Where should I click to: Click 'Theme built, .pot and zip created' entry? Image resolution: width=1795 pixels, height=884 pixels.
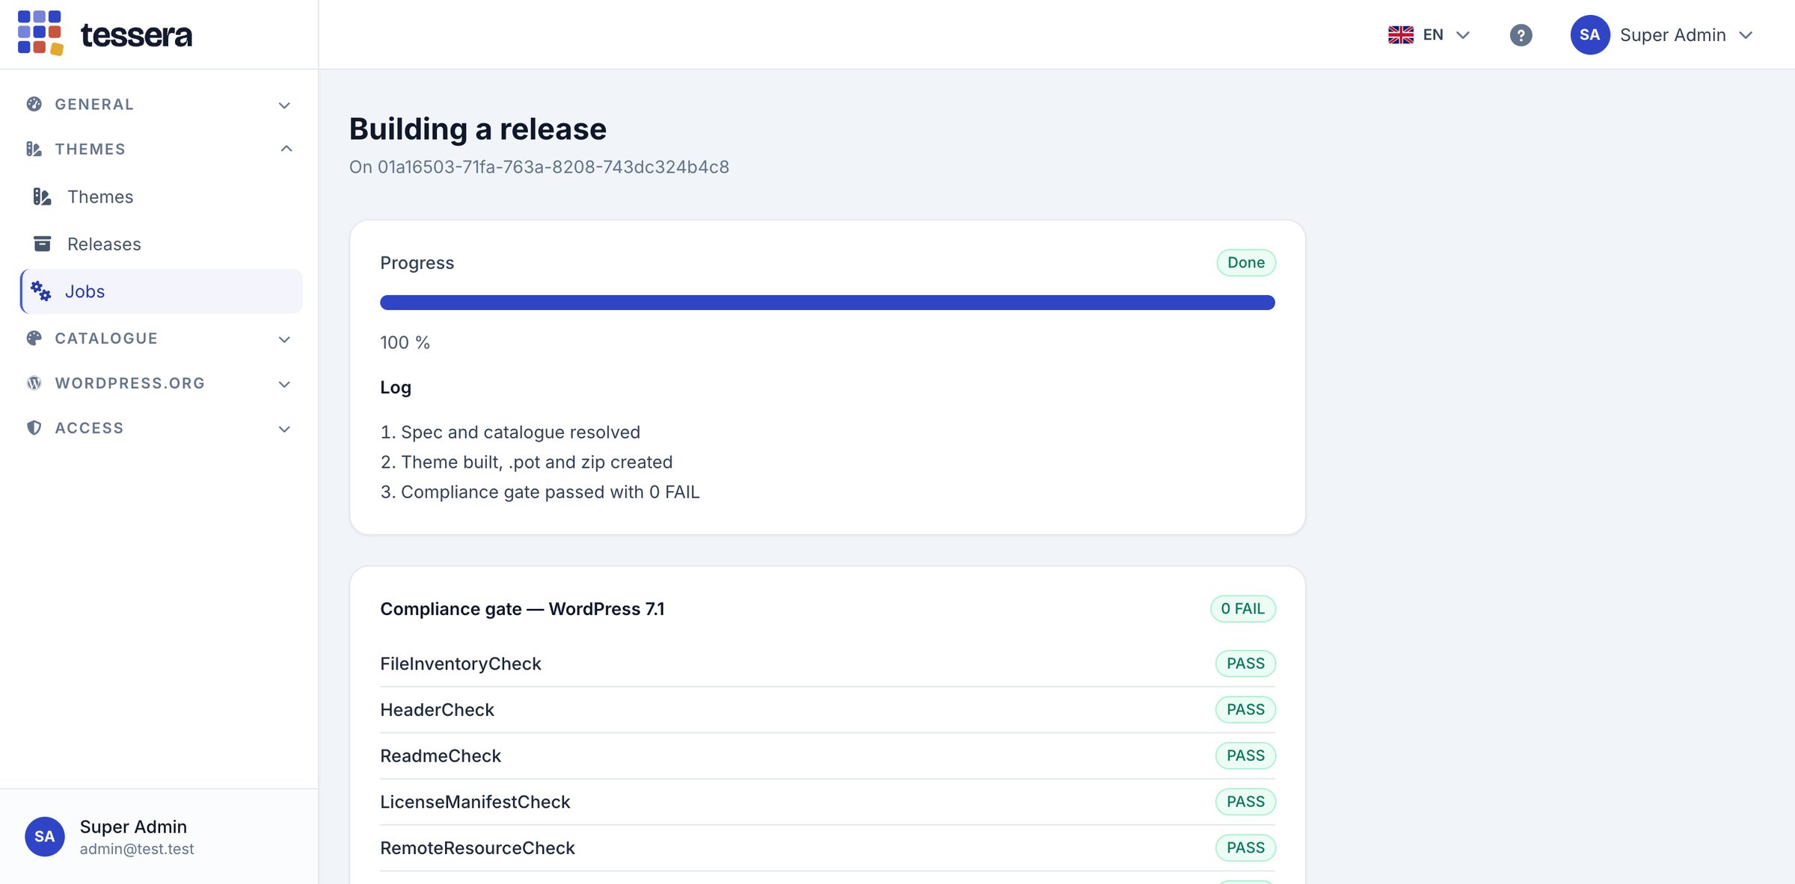[x=537, y=462]
